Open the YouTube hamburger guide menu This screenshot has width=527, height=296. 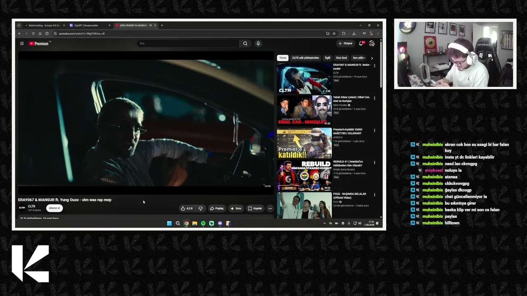22,44
